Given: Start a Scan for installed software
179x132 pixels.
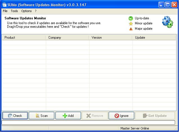Looking at the screenshot, I should click(42, 116).
